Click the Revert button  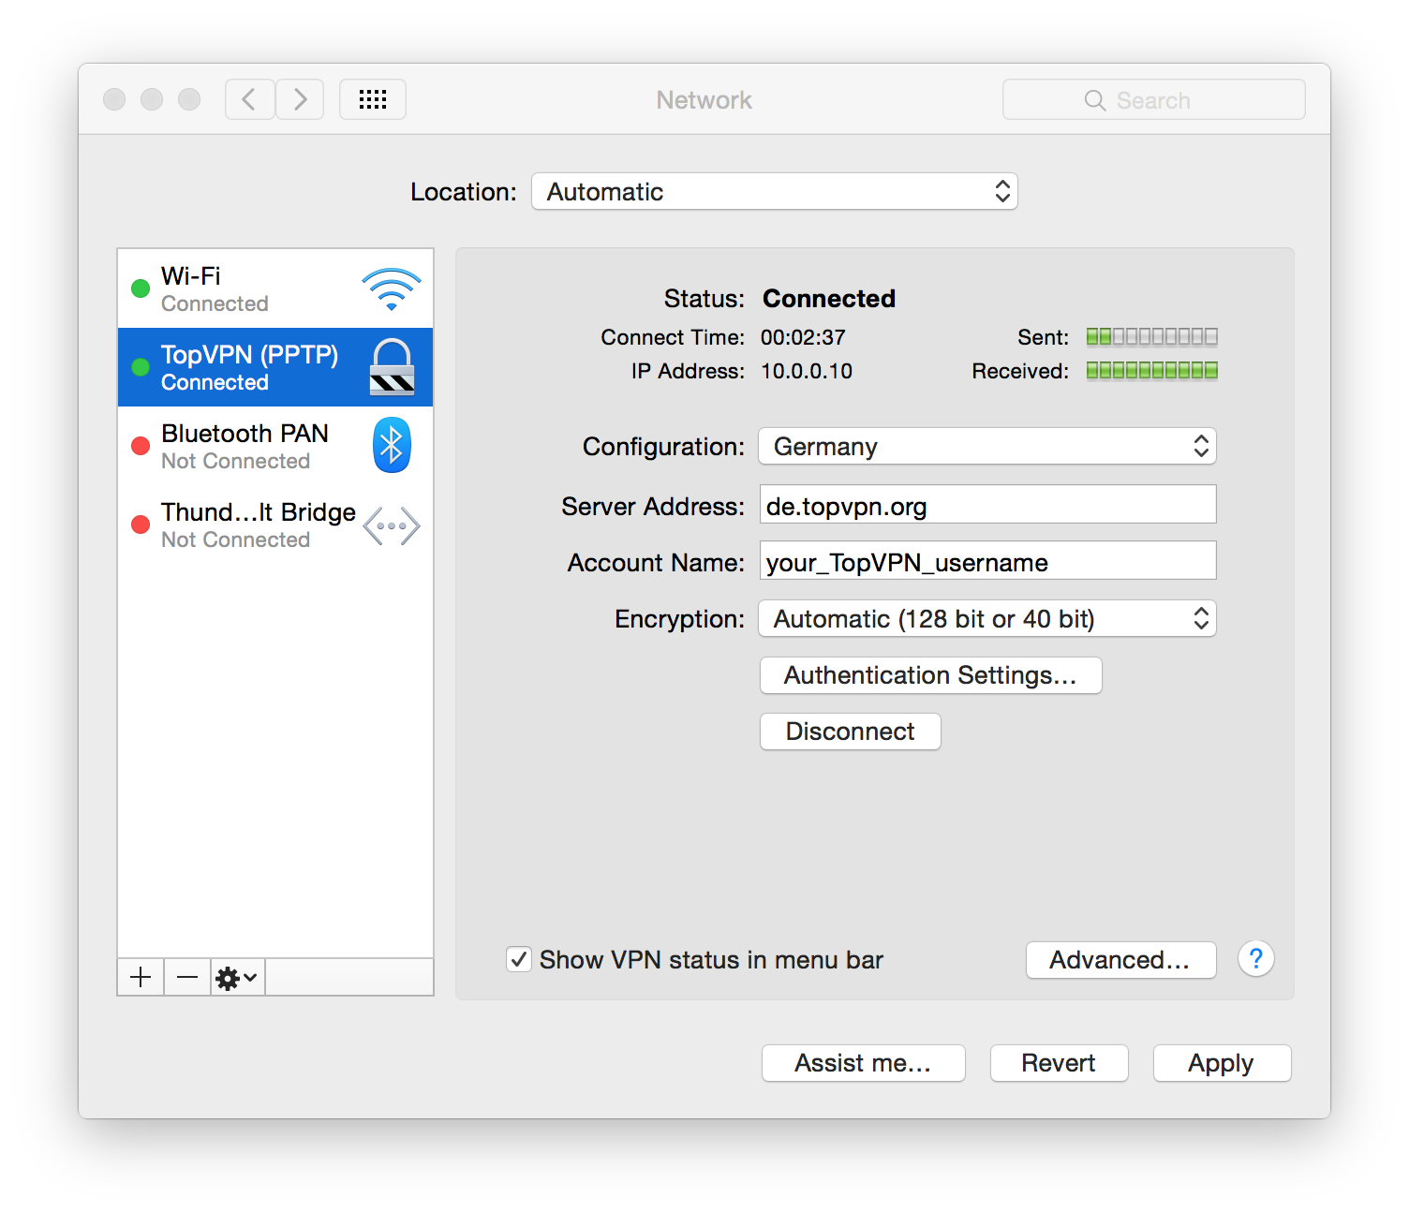pos(1059,1063)
